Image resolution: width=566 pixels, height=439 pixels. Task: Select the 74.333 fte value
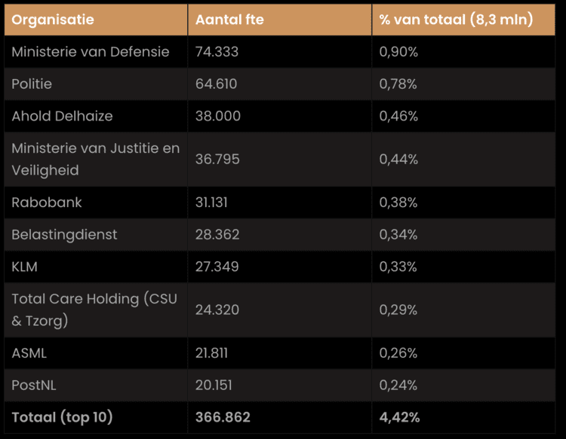tap(217, 52)
